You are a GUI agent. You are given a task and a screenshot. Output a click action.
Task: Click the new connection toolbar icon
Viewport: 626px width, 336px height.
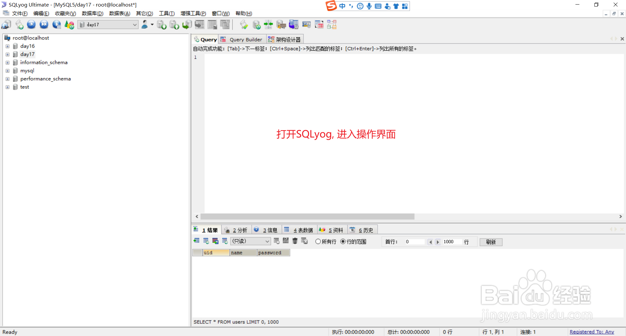pos(6,24)
